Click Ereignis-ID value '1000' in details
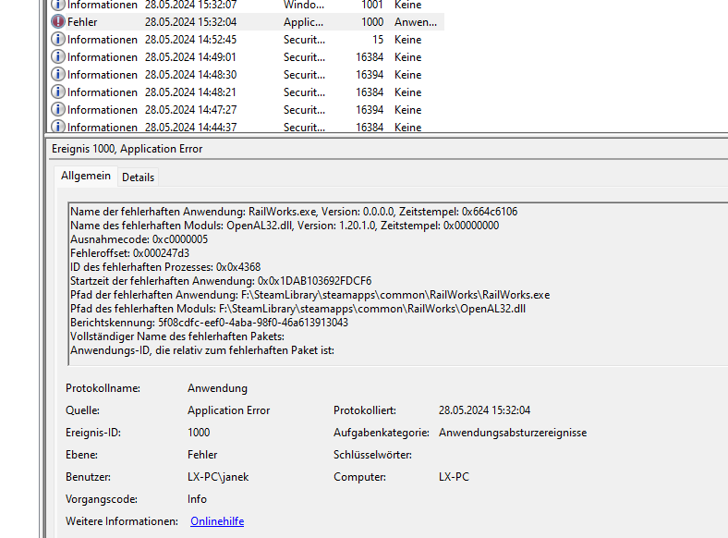This screenshot has width=728, height=538. tap(199, 433)
